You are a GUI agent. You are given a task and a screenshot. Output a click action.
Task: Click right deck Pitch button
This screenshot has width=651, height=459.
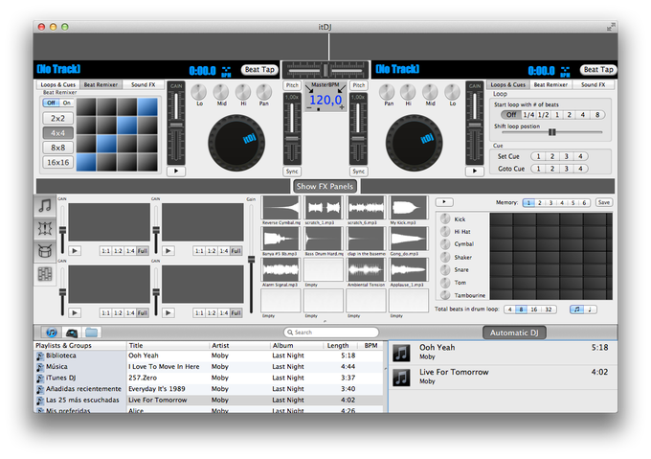(x=359, y=85)
